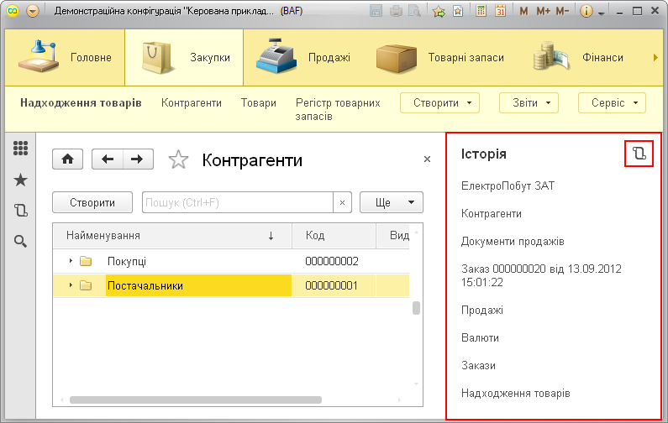Open the Ще dropdown menu
Viewport: 668px width, 423px height.
click(x=392, y=202)
